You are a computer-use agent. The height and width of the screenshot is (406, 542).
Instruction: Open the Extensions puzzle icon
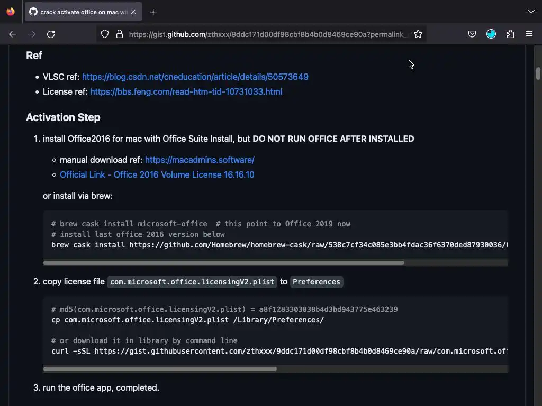510,34
